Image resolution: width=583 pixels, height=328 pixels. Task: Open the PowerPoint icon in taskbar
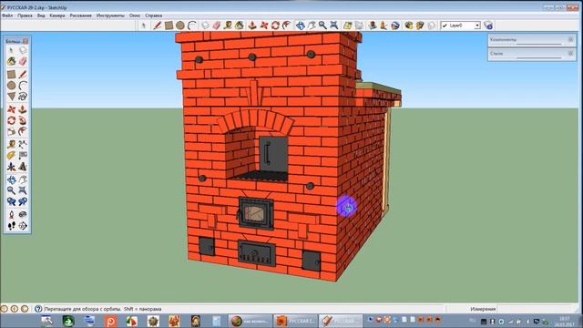[110, 321]
